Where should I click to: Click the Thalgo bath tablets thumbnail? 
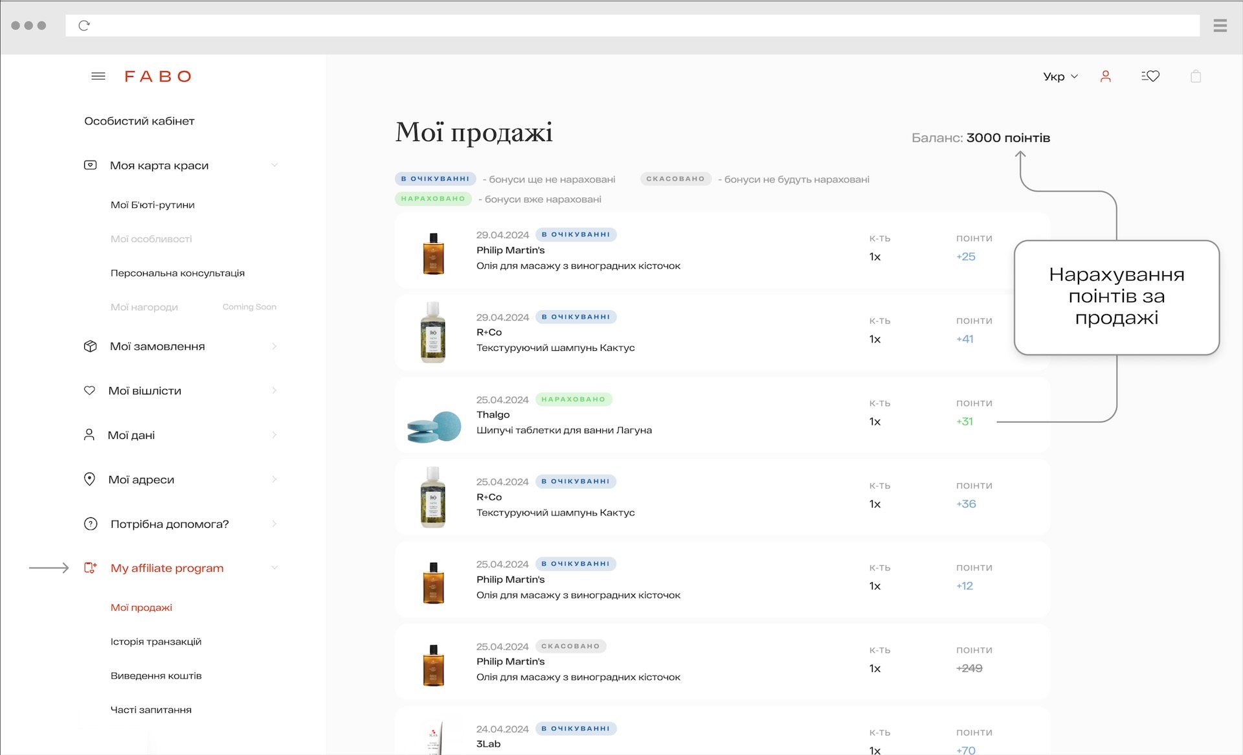click(434, 426)
